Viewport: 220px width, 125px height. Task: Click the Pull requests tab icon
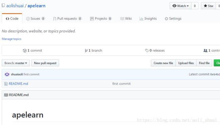55,19
